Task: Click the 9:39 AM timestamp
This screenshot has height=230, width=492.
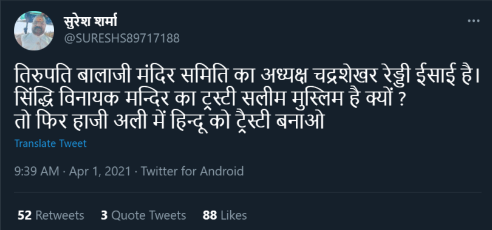Action: 36,171
